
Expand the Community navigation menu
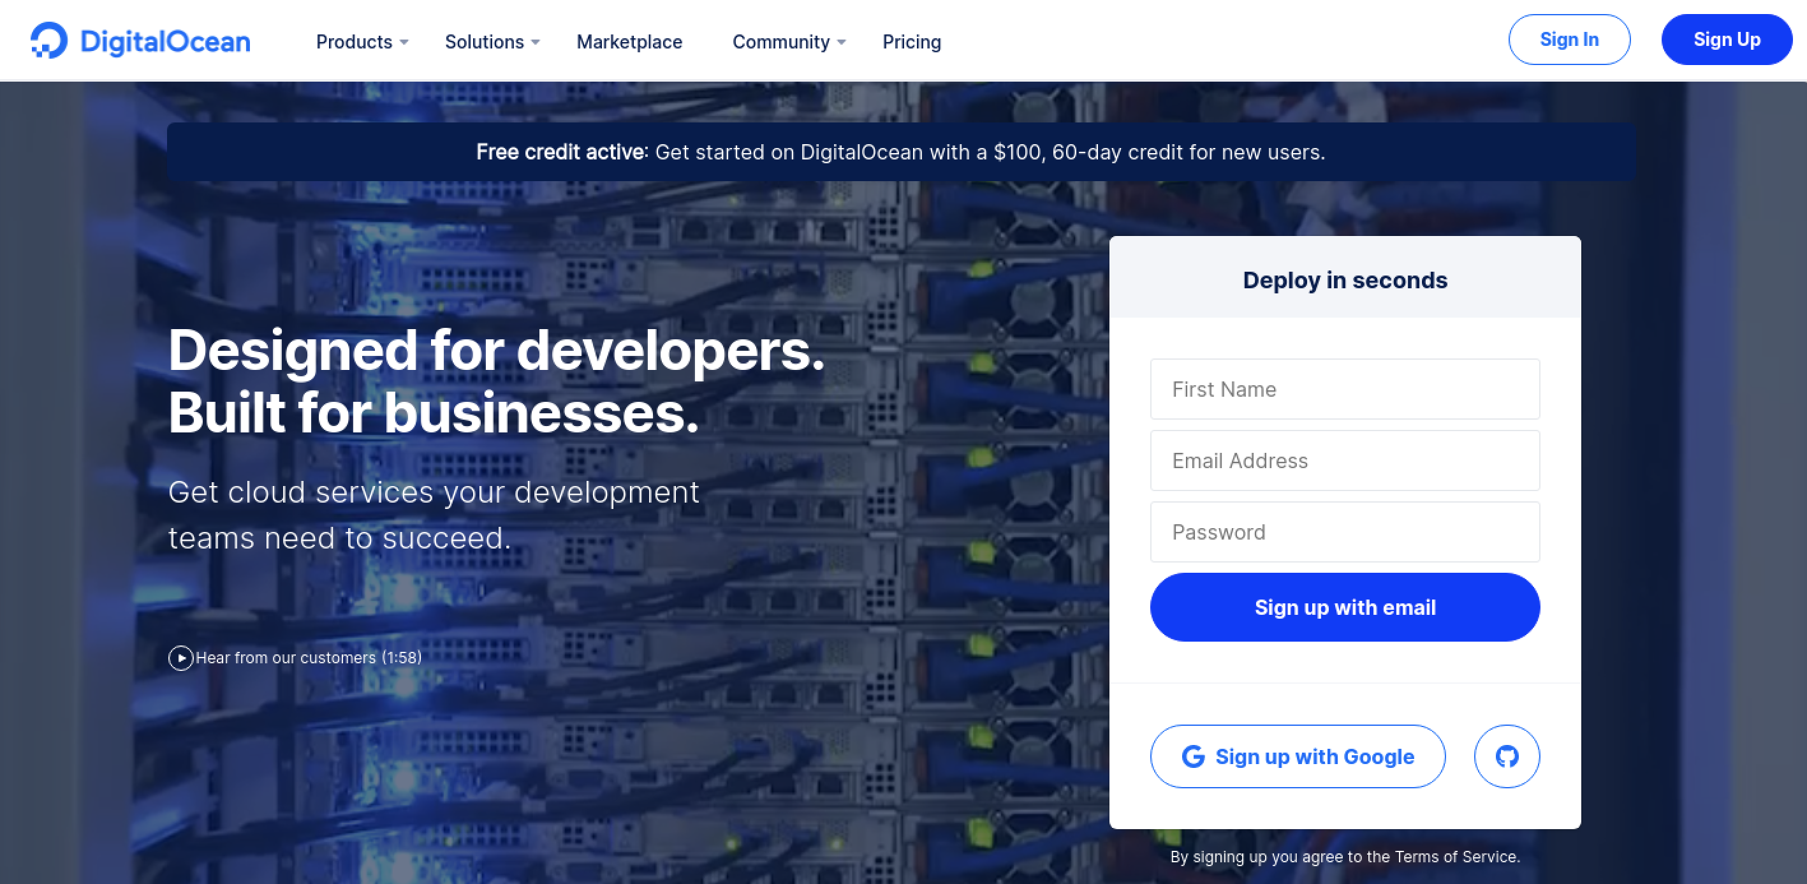788,41
